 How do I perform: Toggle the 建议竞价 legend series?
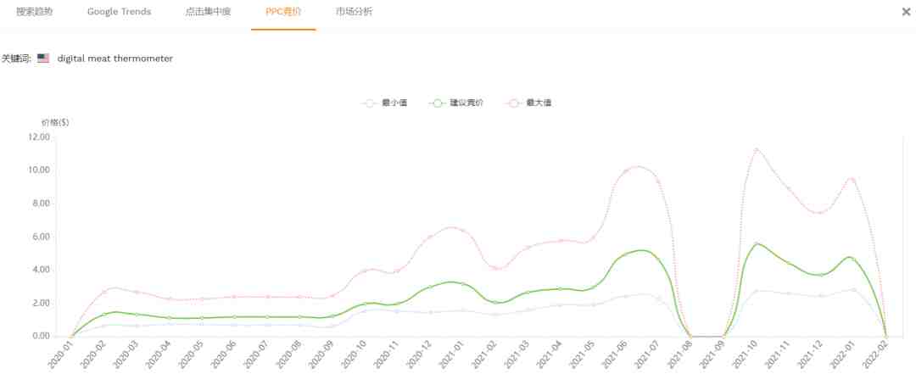[x=456, y=103]
